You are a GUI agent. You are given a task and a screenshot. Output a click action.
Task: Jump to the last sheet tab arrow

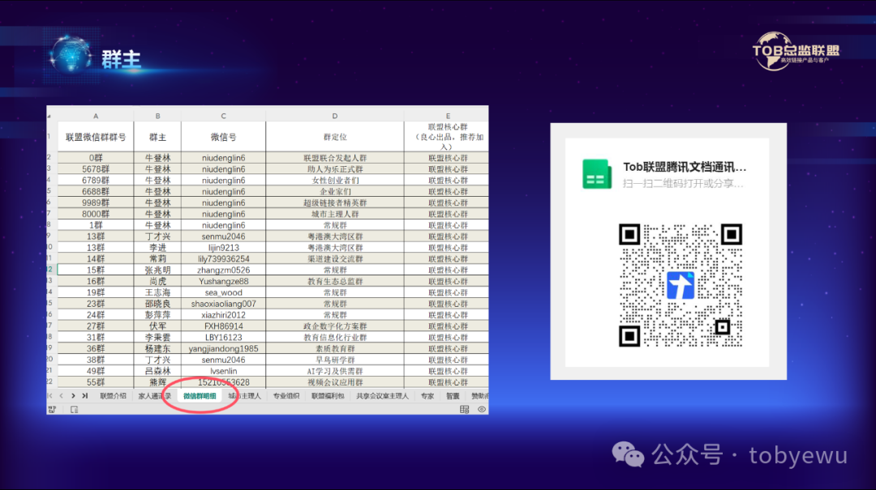click(x=85, y=396)
